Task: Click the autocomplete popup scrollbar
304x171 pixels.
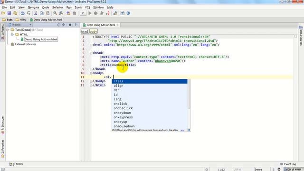Action: [189, 94]
